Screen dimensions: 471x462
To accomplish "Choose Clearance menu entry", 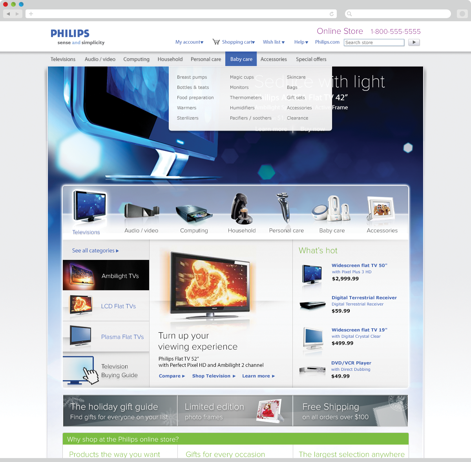I will [x=297, y=118].
